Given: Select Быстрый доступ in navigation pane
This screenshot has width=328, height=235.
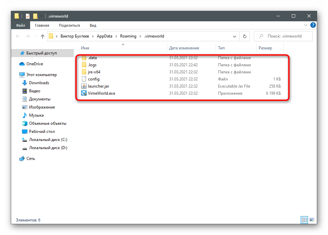Looking at the screenshot, I should click(x=43, y=53).
